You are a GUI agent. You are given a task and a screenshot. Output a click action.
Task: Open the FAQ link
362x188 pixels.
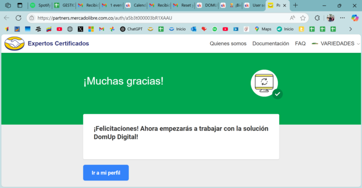300,43
